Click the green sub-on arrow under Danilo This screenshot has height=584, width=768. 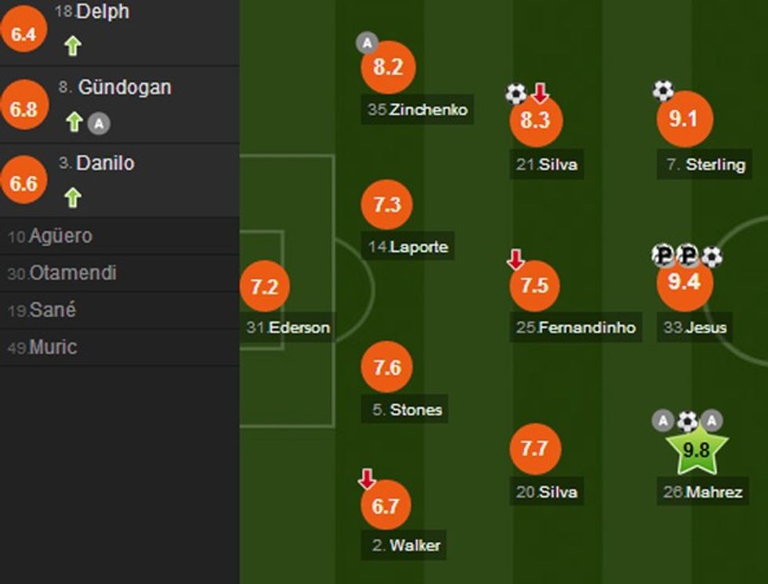pyautogui.click(x=73, y=197)
